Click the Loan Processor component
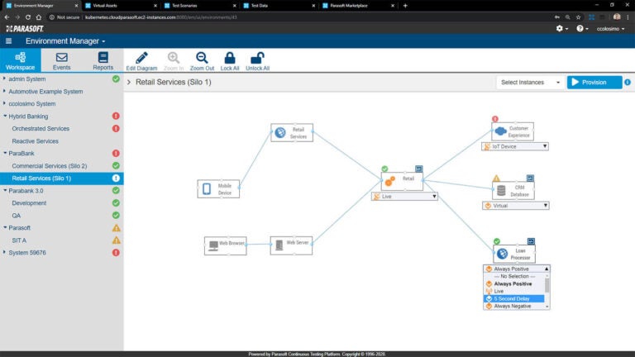Image resolution: width=635 pixels, height=357 pixels. pos(514,254)
